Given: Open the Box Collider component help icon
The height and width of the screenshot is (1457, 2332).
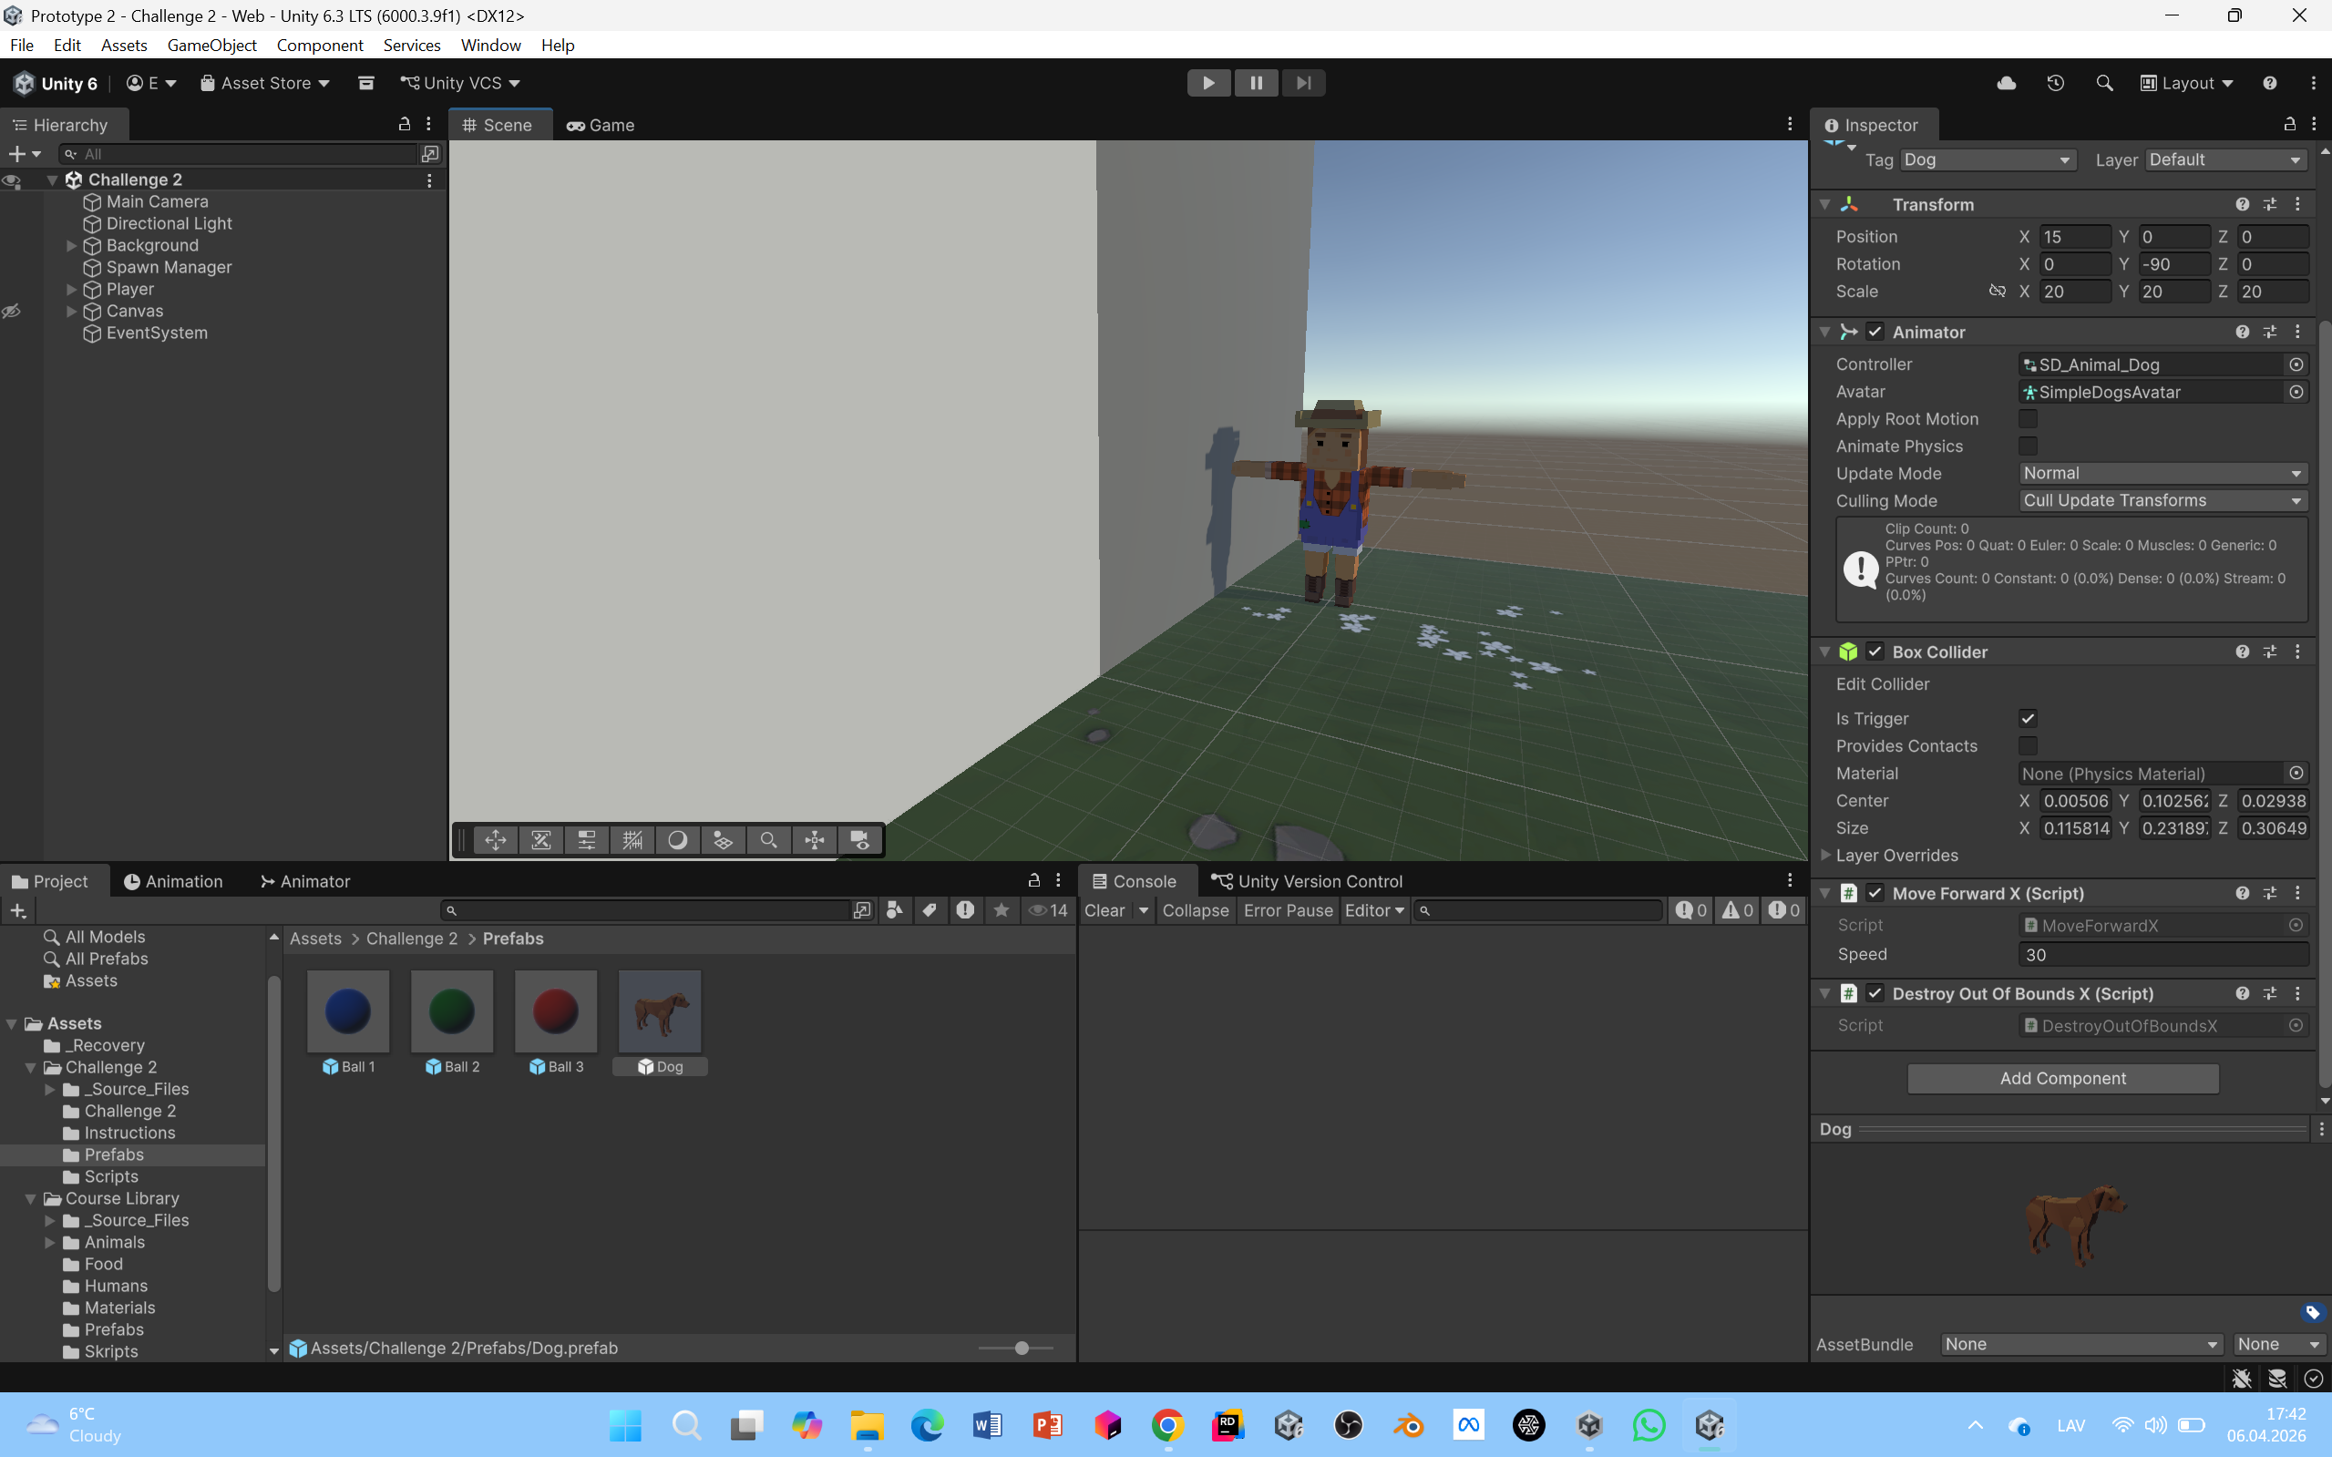Looking at the screenshot, I should pos(2243,652).
